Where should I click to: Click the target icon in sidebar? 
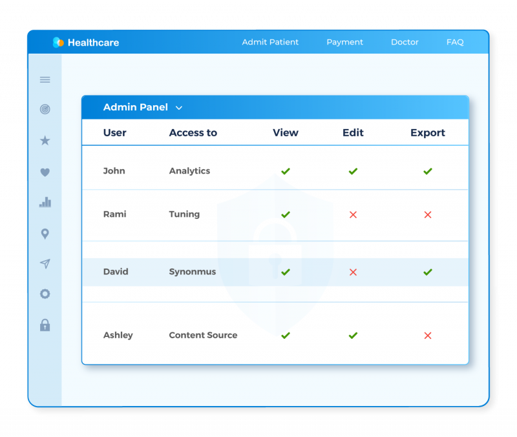45,109
